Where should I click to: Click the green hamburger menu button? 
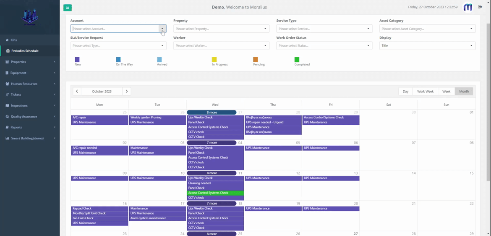tap(68, 8)
